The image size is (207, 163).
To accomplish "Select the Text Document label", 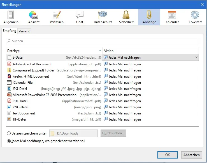I will [24, 113].
